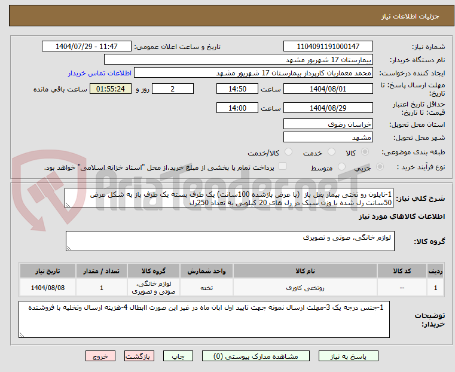Click the شماره نیاز number field
Viewport: 455px width, 372px height.
328,47
